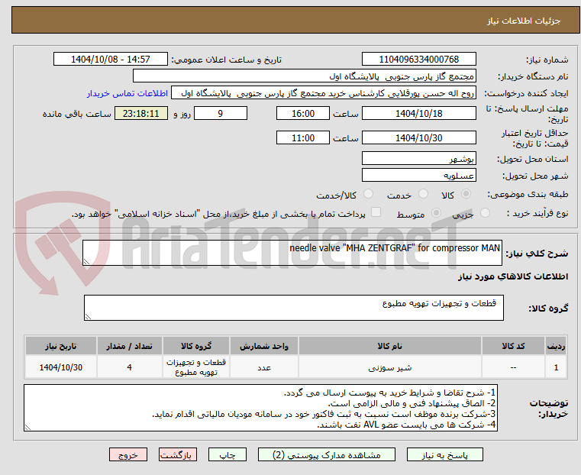Image resolution: width=581 pixels, height=475 pixels.
Task: Click the خروج exit button
Action: [x=128, y=455]
